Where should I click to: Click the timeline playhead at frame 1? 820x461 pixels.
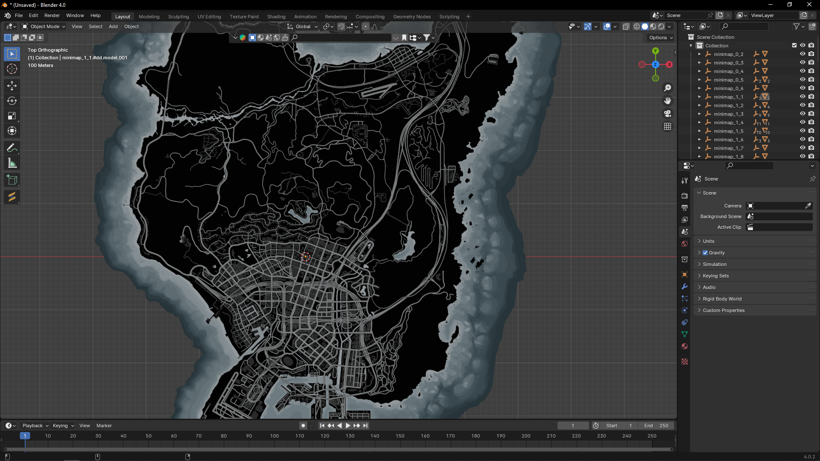tap(25, 436)
